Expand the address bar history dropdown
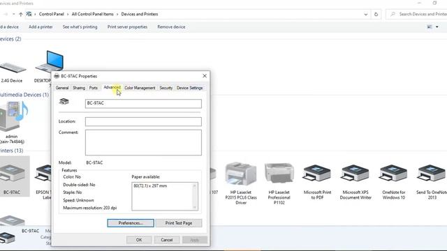This screenshot has width=447, height=251. (x=366, y=14)
